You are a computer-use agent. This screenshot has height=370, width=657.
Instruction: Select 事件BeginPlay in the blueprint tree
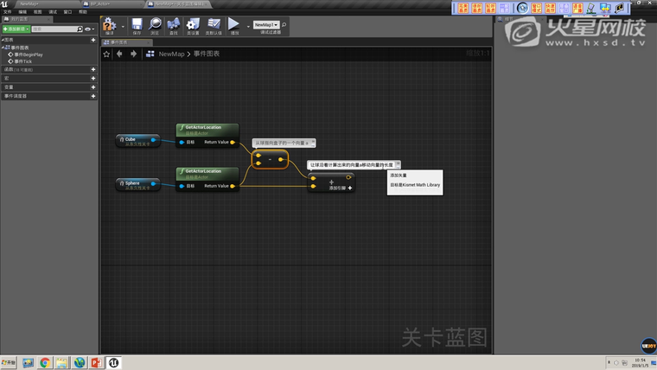coord(28,54)
